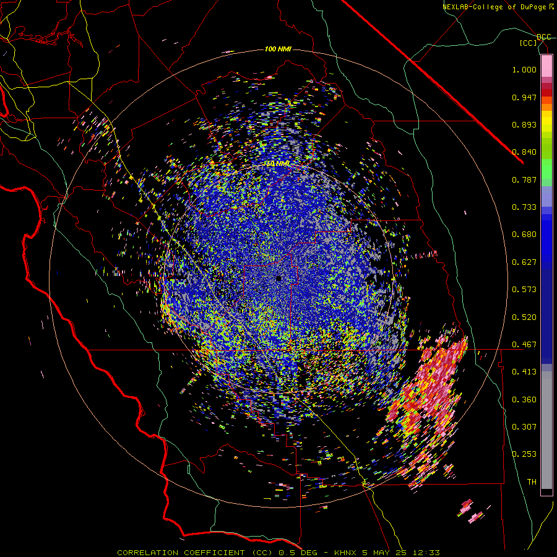Screen dimensions: 557x557
Task: Click the 100 NMI range ring label
Action: pos(278,49)
